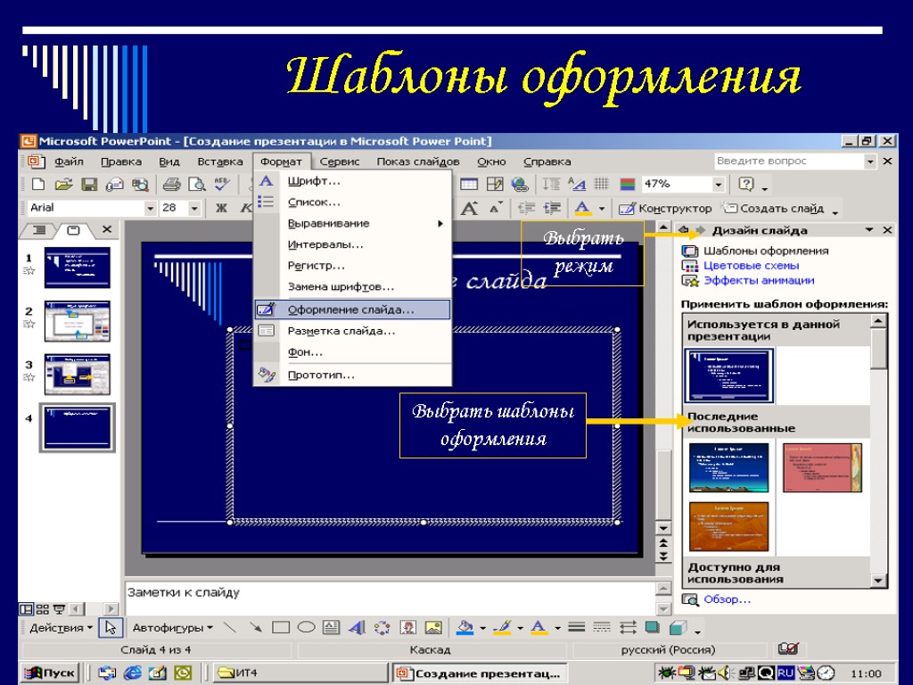Image resolution: width=913 pixels, height=685 pixels.
Task: Create a new presentation via toolbar icon
Action: tap(38, 185)
